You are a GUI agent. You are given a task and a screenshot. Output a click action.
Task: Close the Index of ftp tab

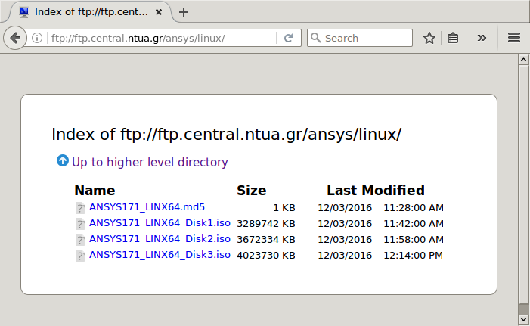pyautogui.click(x=159, y=12)
